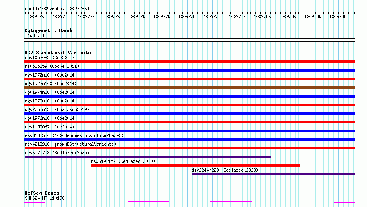Open the nsv4213916 (gnomADStructuralVariants) label

point(71,144)
